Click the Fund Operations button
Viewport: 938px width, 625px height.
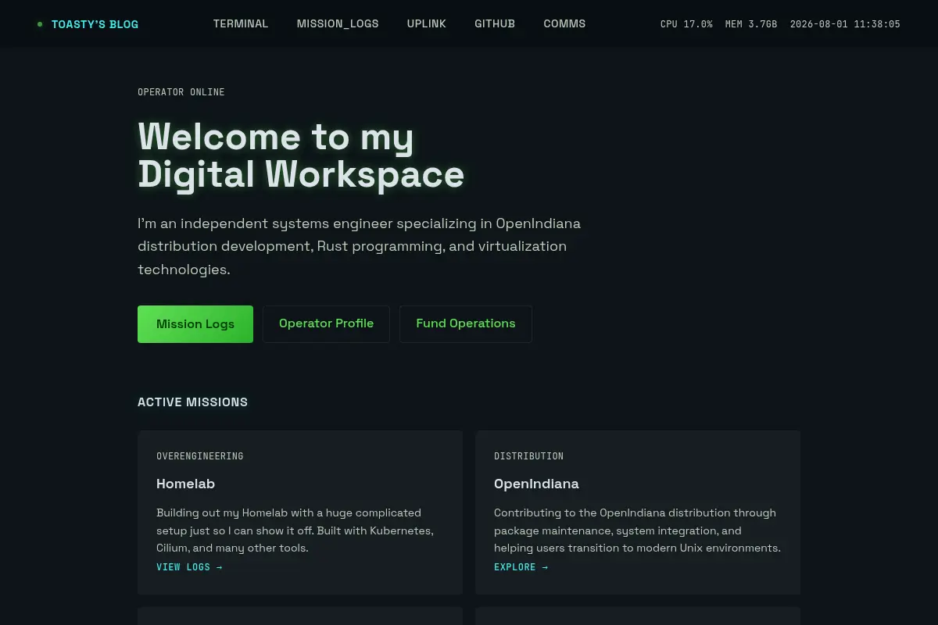coord(466,324)
